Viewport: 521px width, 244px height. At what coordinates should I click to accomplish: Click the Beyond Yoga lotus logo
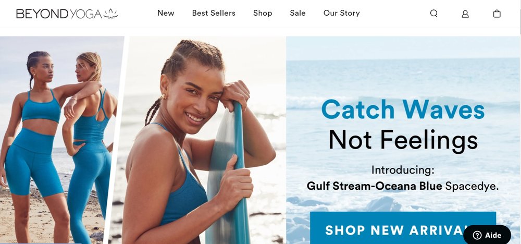[110, 14]
